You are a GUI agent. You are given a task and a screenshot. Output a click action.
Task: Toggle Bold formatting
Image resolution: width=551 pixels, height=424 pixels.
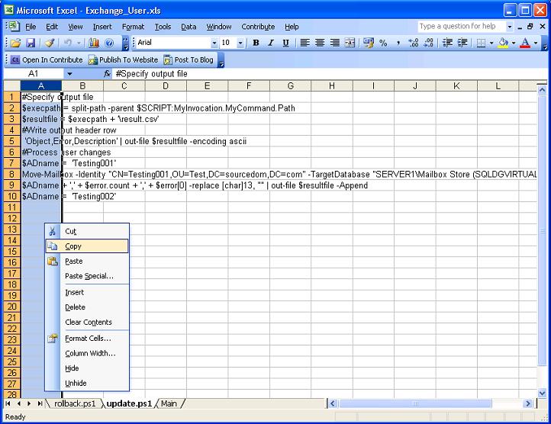coord(256,43)
